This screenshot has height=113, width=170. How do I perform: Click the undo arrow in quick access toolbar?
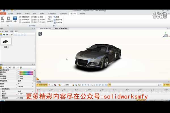pos(7,10)
